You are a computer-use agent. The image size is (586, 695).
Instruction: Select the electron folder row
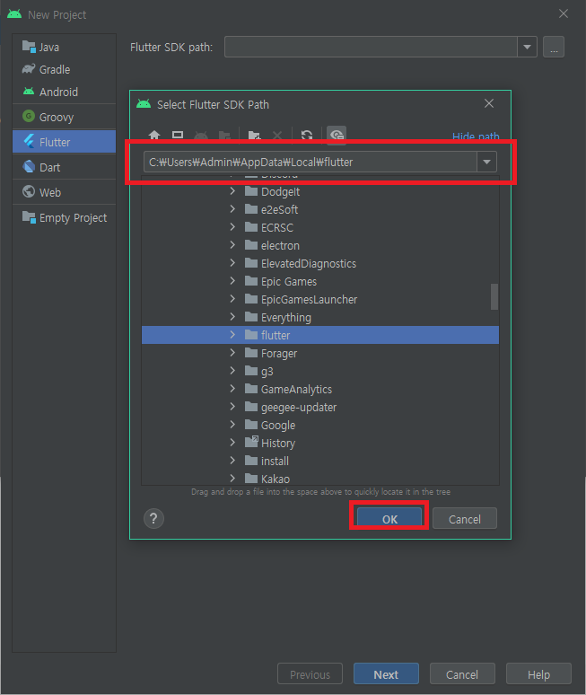[319, 245]
